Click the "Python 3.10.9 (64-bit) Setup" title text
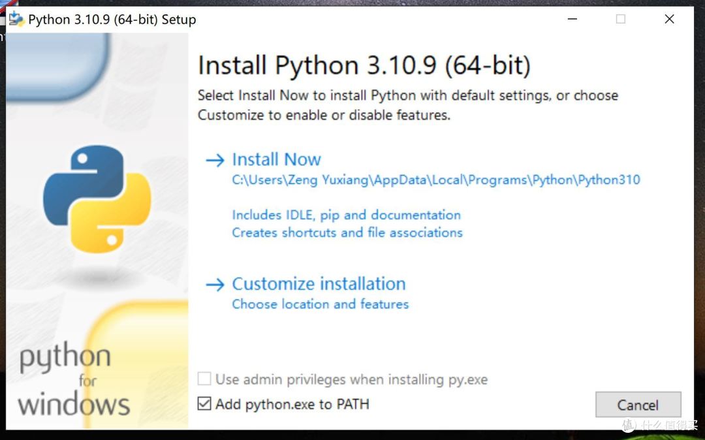The width and height of the screenshot is (705, 440). pos(112,20)
